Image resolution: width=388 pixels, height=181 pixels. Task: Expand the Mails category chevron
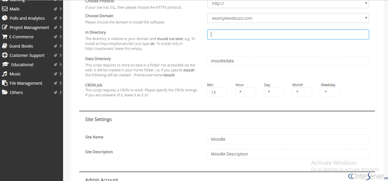pos(60,9)
